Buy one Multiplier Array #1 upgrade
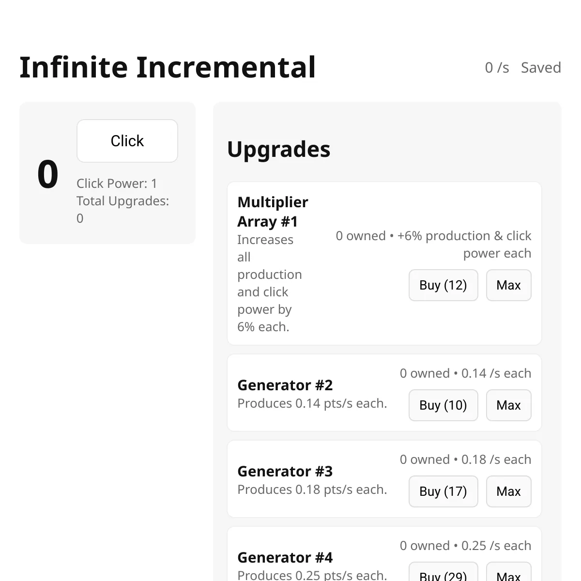Screen dimensions: 581x581 tap(443, 285)
